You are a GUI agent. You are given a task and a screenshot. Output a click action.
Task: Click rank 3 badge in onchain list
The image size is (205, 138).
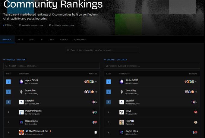(x=8, y=102)
